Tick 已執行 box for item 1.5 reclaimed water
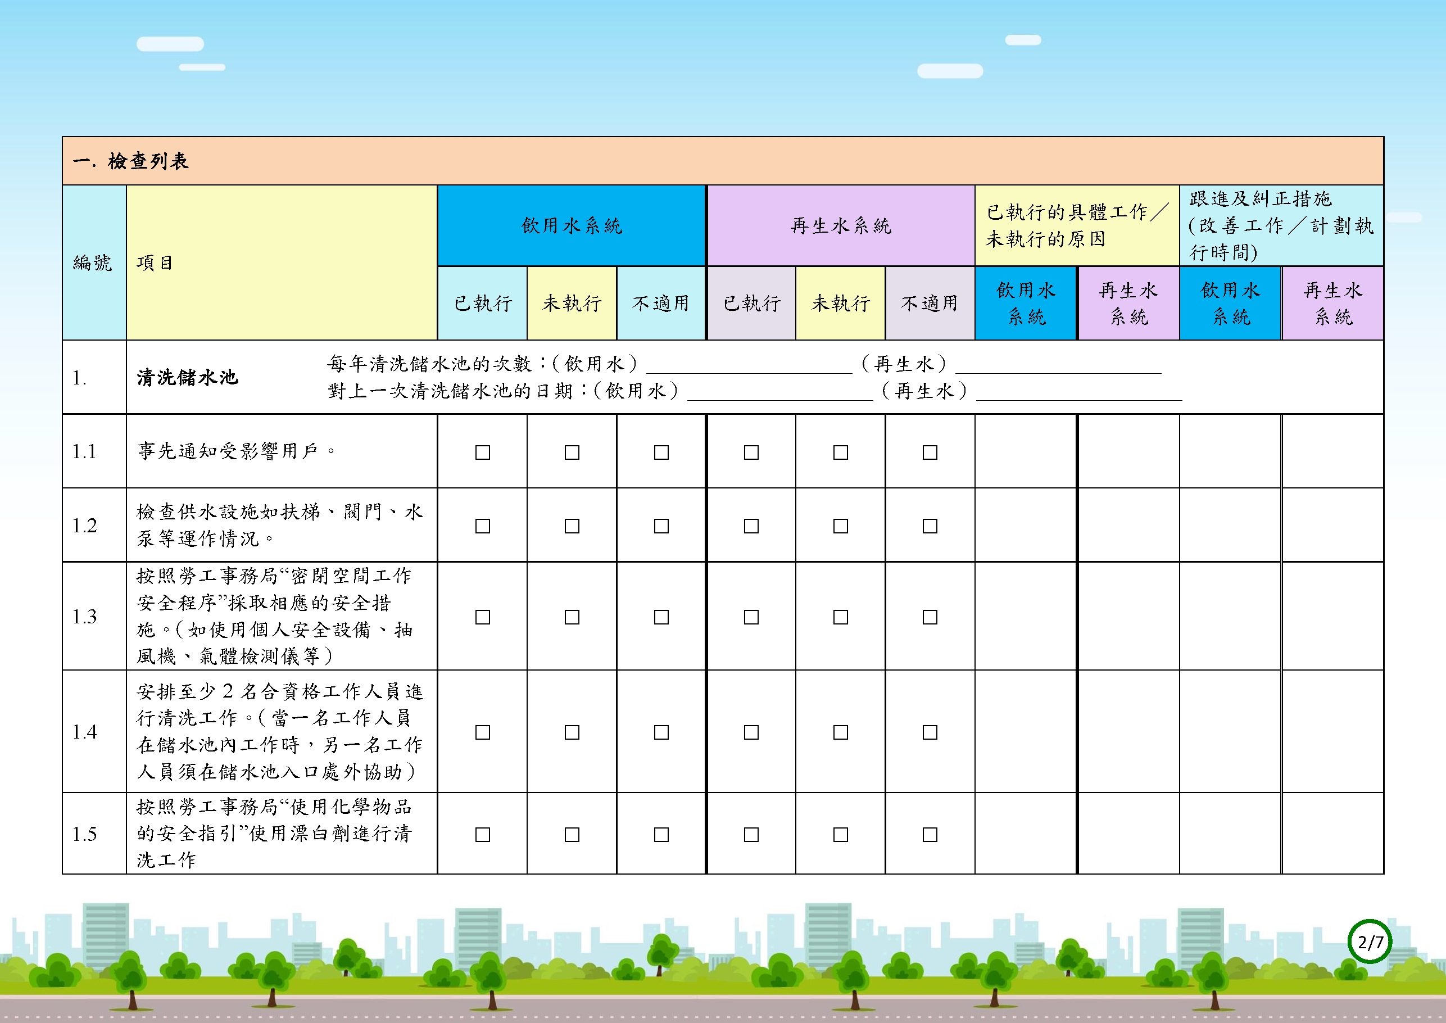Viewport: 1446px width, 1023px height. click(751, 835)
